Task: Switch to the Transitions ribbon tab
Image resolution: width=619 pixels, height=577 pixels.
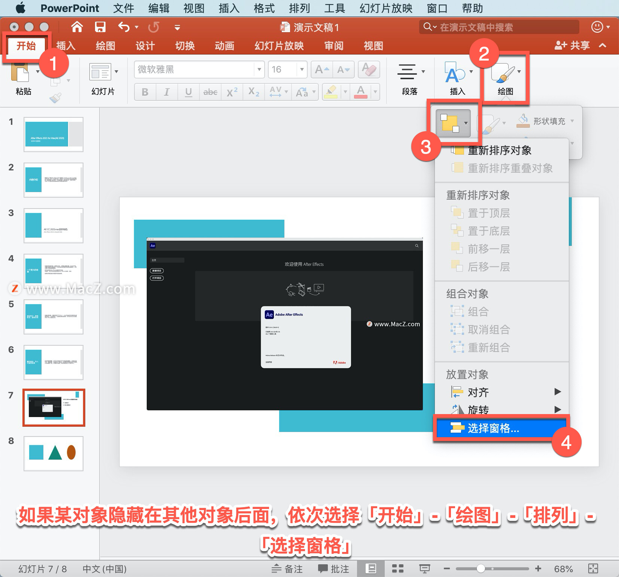Action: (185, 46)
